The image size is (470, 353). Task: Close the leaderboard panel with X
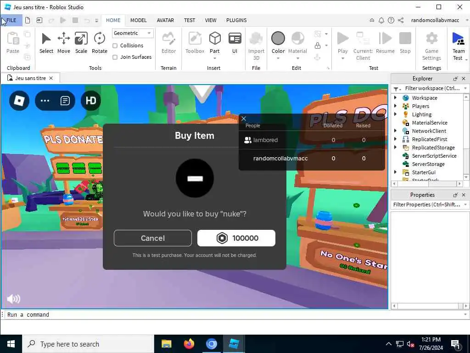click(x=244, y=119)
